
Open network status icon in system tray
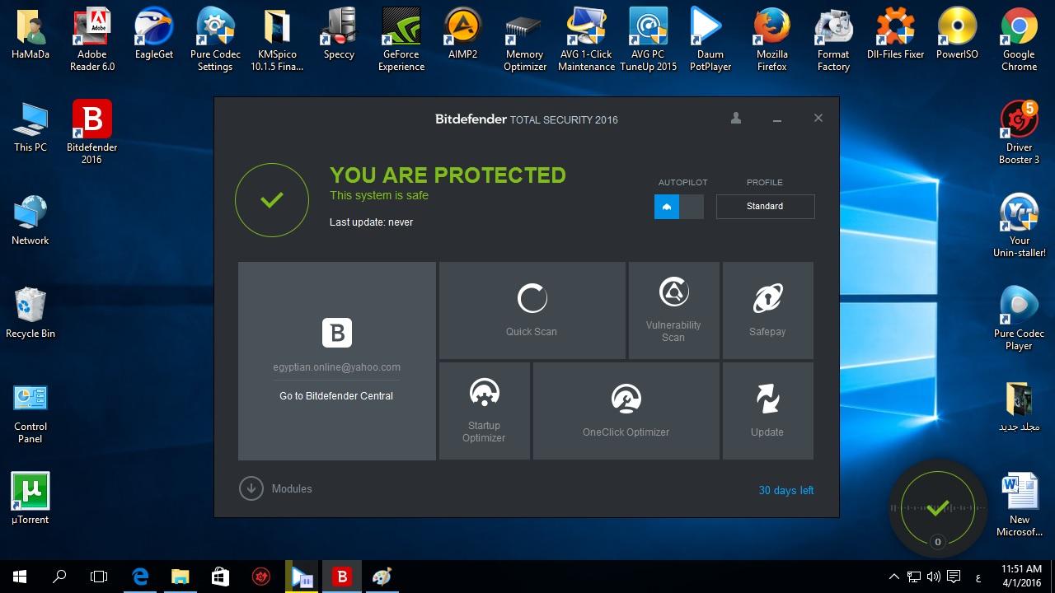[x=914, y=577]
